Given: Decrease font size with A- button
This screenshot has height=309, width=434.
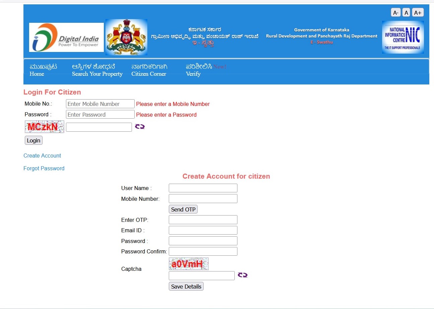Looking at the screenshot, I should [x=395, y=13].
